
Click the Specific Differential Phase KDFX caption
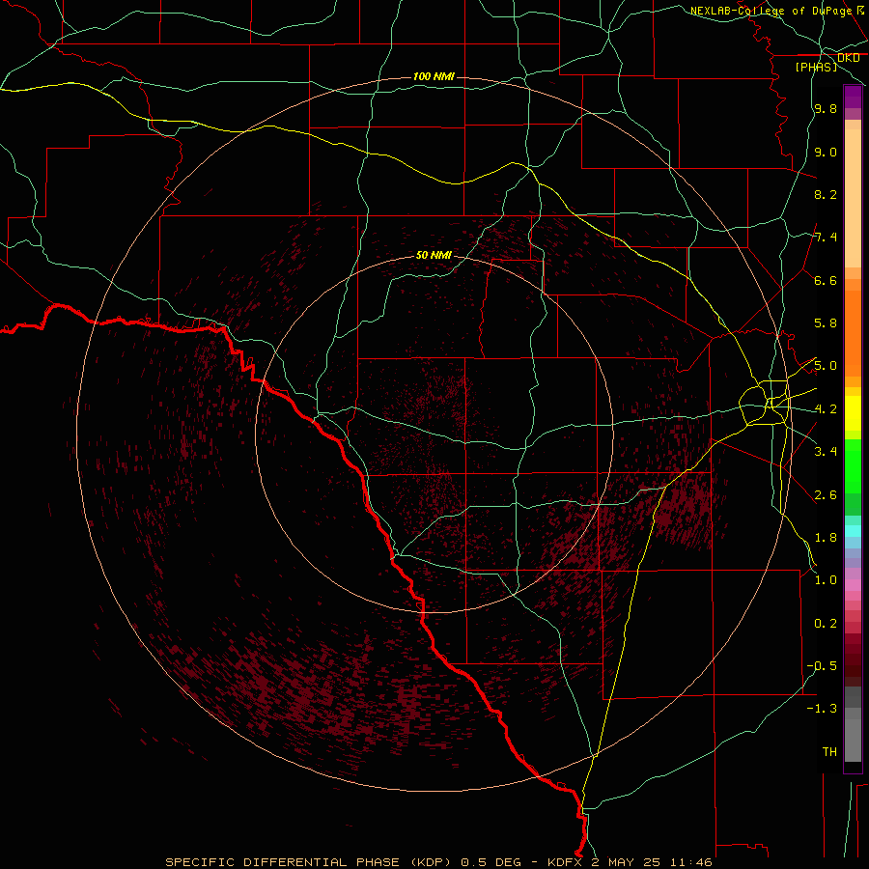pos(438,862)
